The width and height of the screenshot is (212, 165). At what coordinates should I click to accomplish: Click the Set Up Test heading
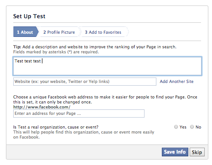tap(29, 16)
